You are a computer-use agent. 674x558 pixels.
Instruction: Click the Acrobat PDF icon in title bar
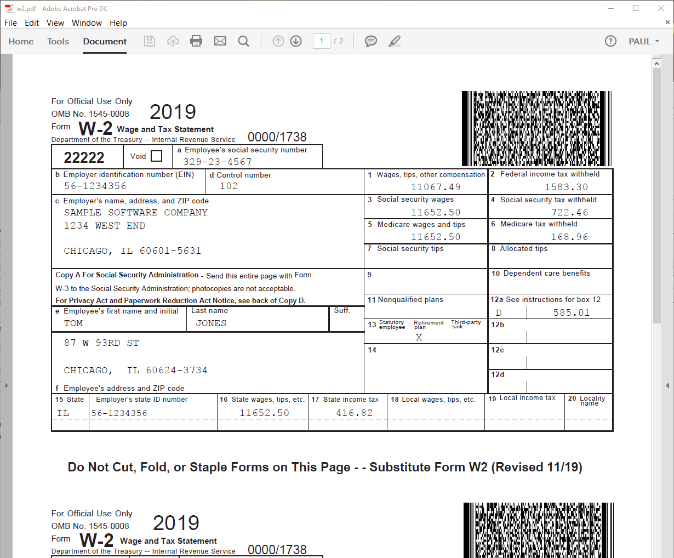point(9,8)
